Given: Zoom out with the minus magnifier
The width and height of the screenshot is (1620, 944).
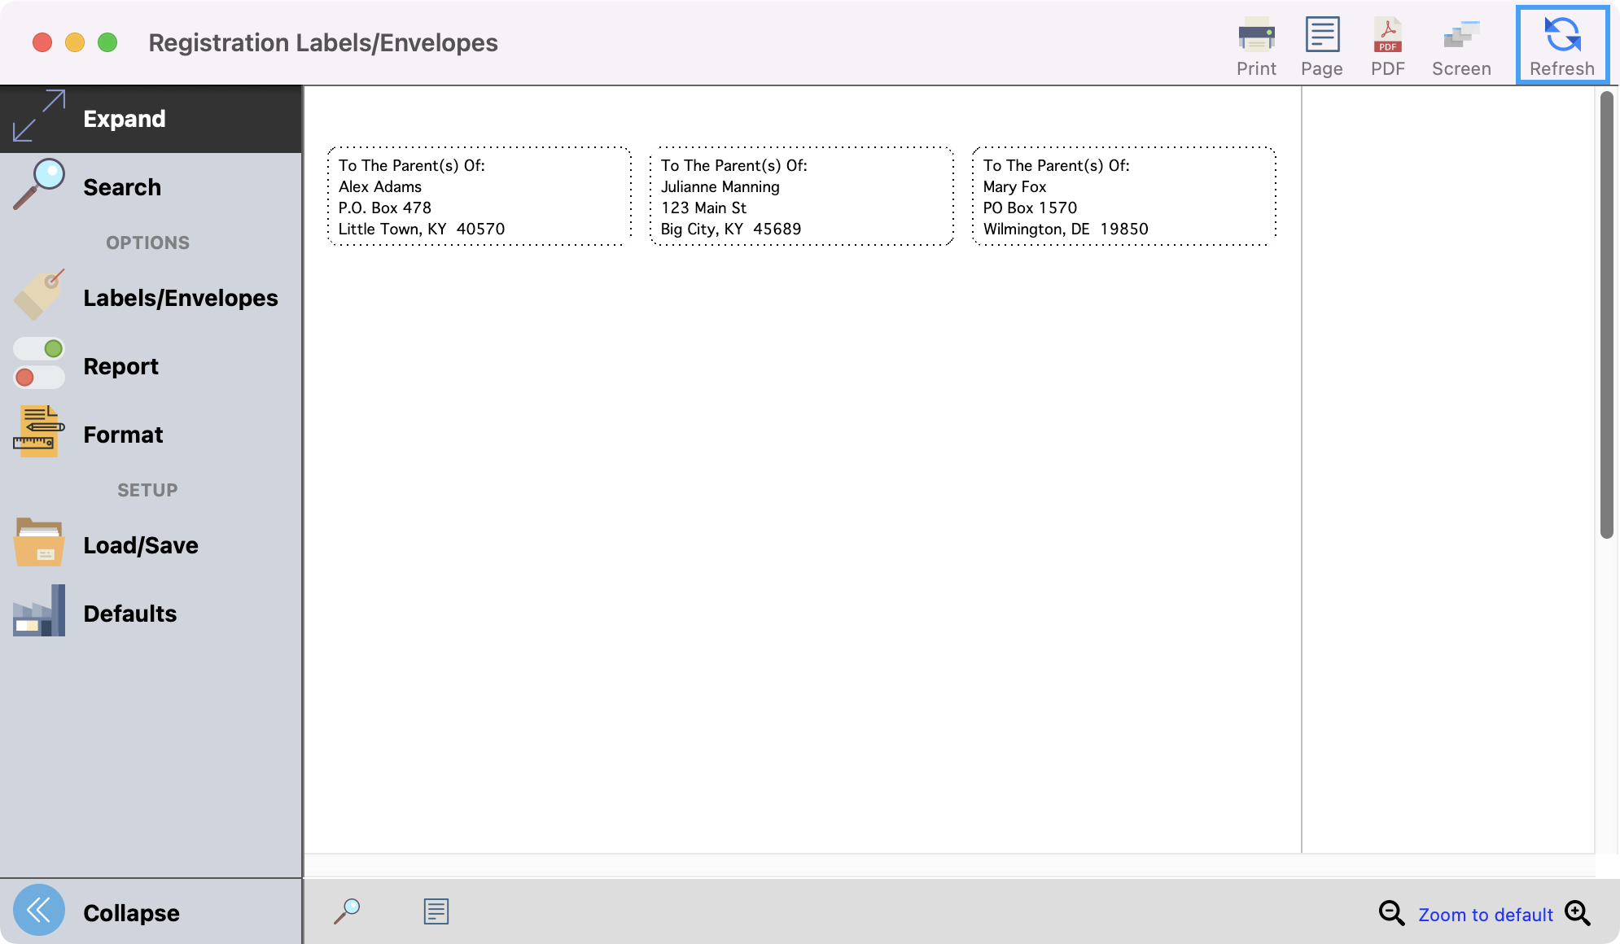Looking at the screenshot, I should (1391, 913).
